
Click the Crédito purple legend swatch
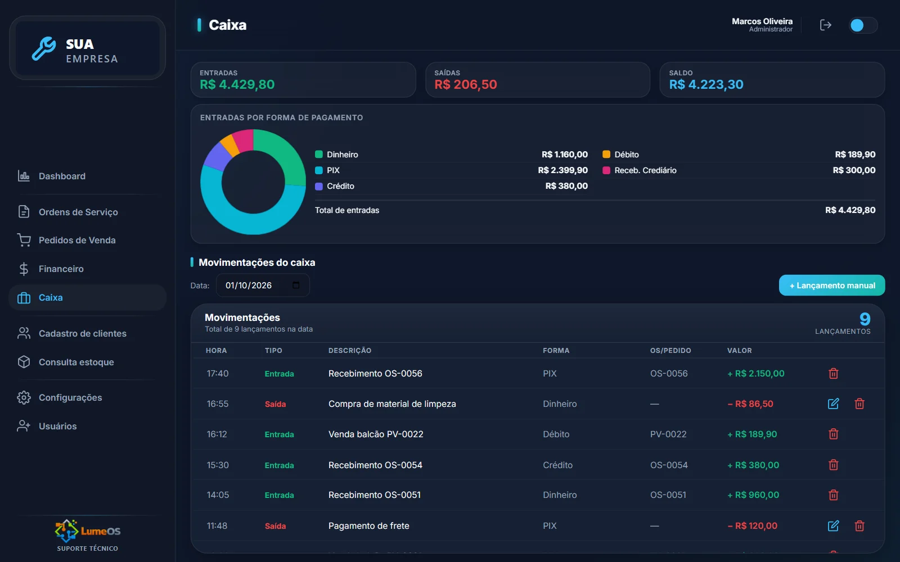tap(319, 186)
